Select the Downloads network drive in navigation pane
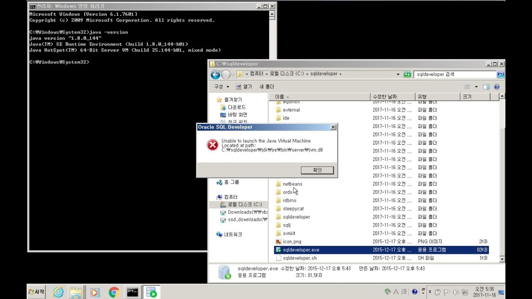This screenshot has height=299, width=532. tap(244, 212)
